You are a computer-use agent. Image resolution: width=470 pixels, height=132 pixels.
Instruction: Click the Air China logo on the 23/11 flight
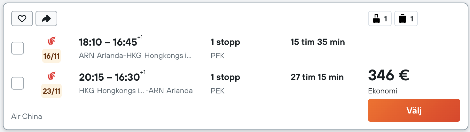tap(51, 76)
